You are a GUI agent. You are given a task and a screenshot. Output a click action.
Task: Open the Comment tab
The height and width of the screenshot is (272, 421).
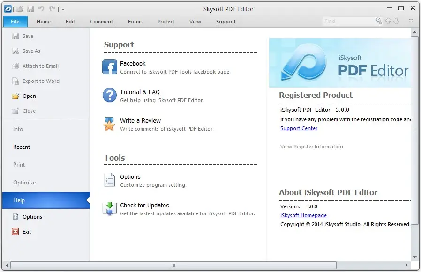coord(101,22)
